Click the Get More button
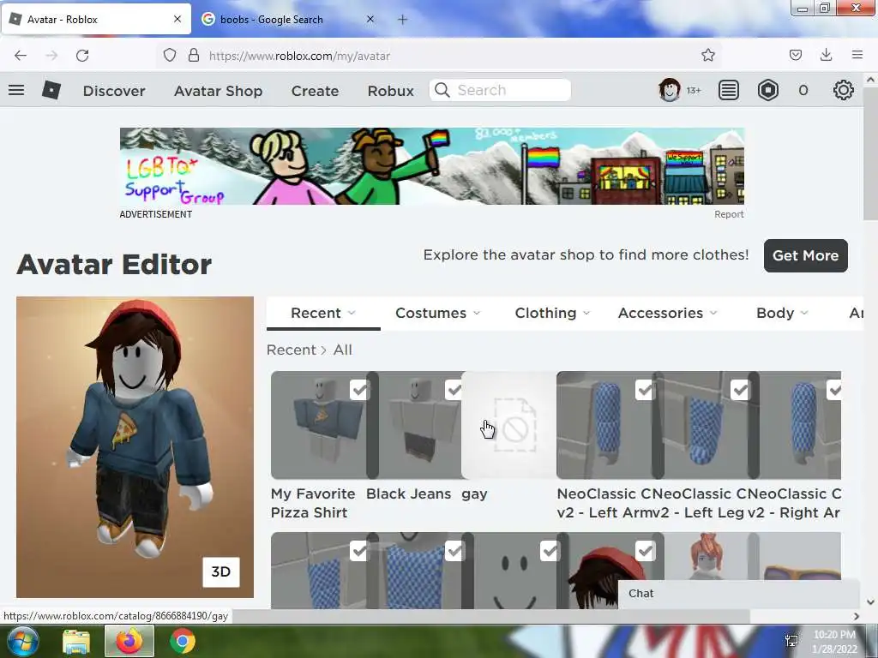Screen dimensions: 878x658 tap(805, 255)
